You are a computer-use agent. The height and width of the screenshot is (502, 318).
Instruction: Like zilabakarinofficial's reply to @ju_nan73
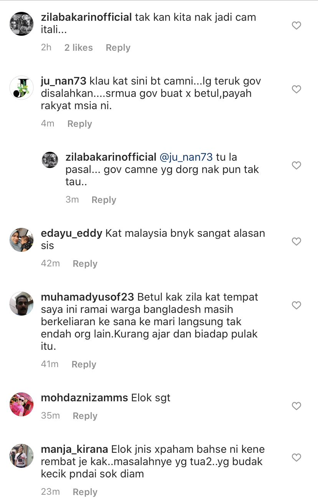(296, 166)
